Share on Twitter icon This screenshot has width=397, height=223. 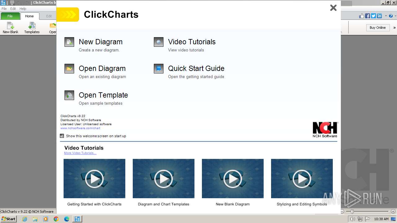click(373, 16)
